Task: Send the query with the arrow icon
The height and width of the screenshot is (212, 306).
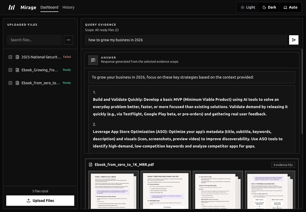Action: pyautogui.click(x=294, y=40)
